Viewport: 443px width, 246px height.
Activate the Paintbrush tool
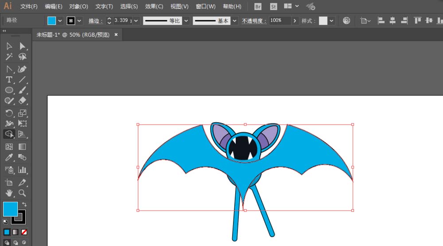point(22,90)
